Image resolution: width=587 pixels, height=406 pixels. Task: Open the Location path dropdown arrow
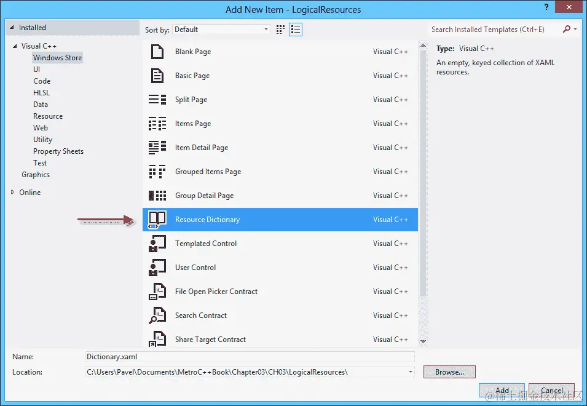tap(411, 372)
